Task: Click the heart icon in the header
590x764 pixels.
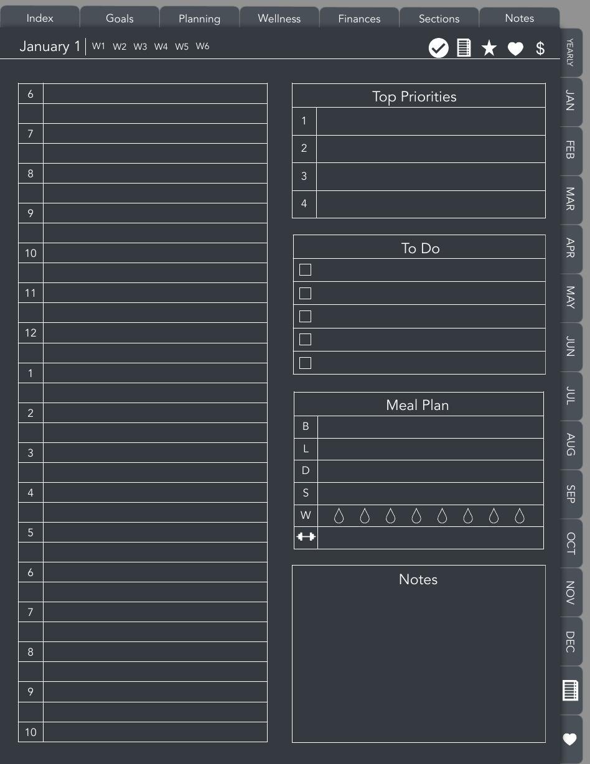Action: coord(515,49)
